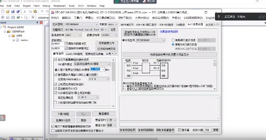Open user EEPROM size 0.5 K dropdown
This screenshot has height=140, width=266.
99,79
